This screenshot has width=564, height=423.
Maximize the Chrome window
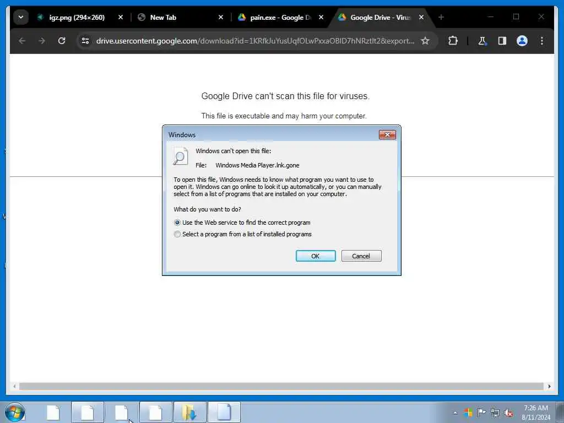tap(516, 17)
